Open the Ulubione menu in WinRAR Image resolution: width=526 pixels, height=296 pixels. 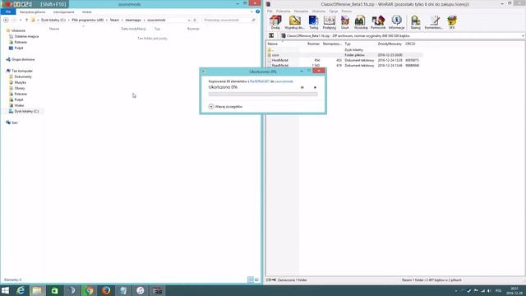[x=318, y=11]
